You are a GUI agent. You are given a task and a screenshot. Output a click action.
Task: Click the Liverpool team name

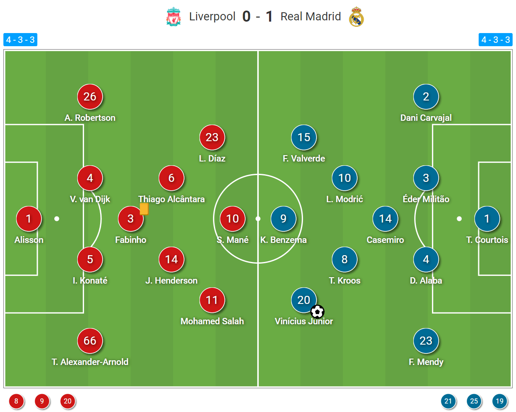pos(212,17)
